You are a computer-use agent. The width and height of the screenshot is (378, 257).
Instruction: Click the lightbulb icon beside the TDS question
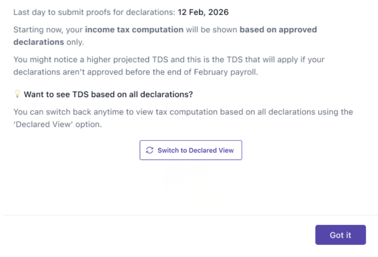pyautogui.click(x=17, y=94)
